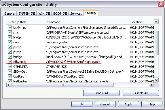Image resolution: width=165 pixels, height=110 pixels.
Task: Open the SYSTEM.INI tab
Action: point(27,13)
